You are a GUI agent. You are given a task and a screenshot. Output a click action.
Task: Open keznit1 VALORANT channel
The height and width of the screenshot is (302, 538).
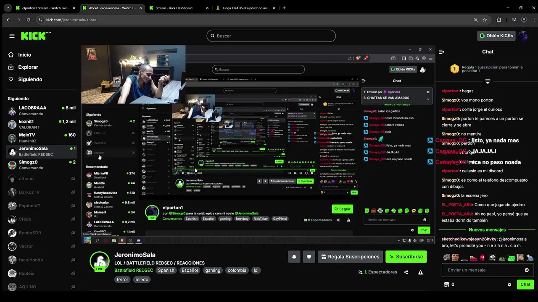coord(41,124)
